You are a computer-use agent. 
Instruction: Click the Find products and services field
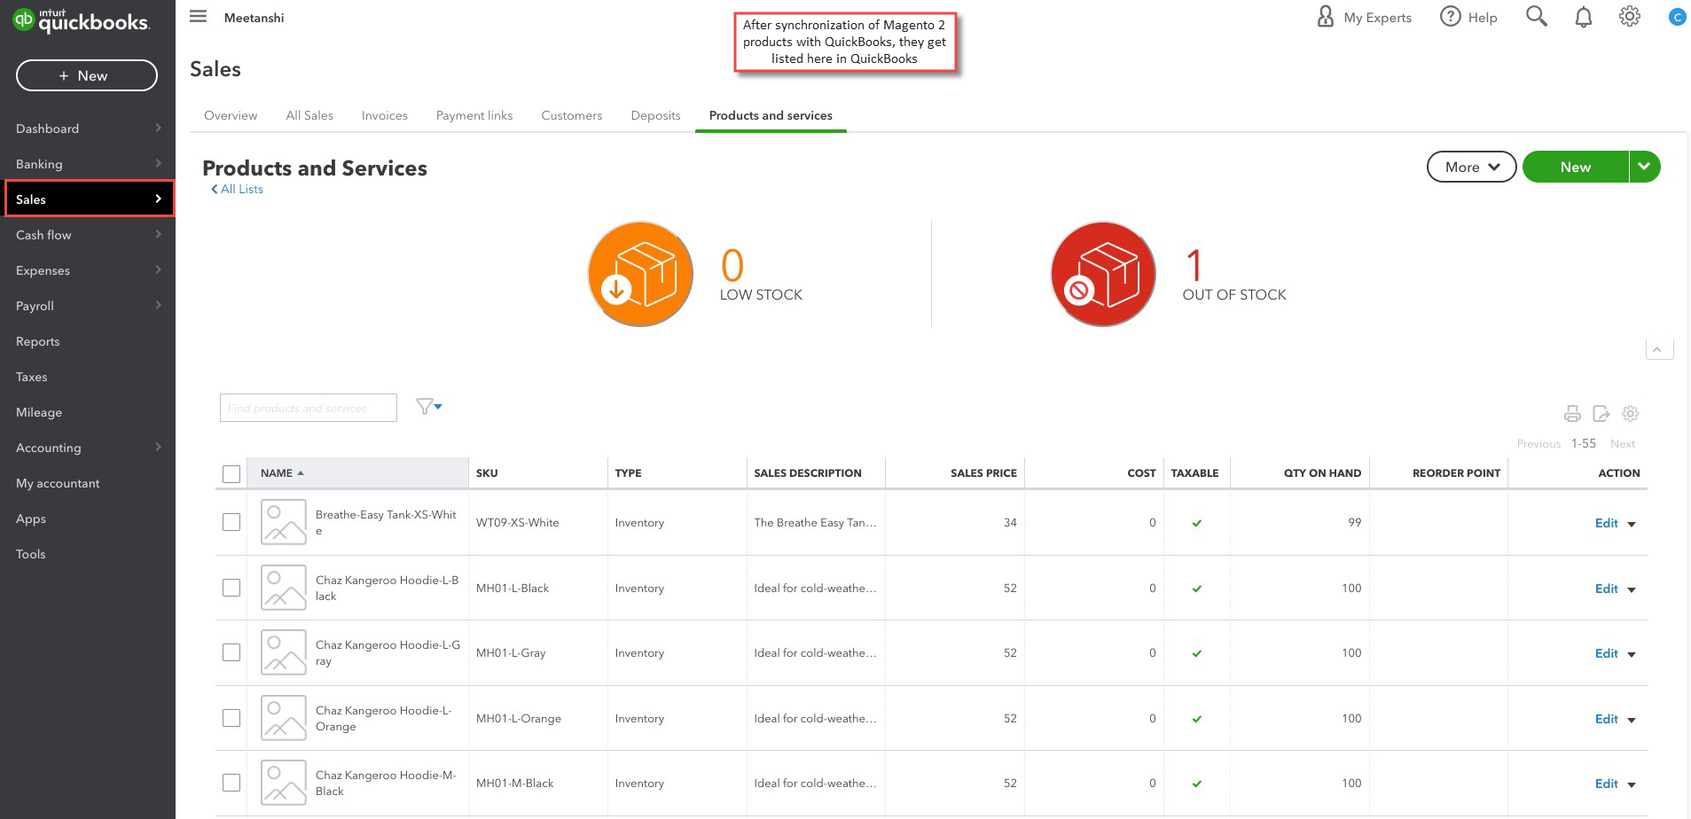309,408
